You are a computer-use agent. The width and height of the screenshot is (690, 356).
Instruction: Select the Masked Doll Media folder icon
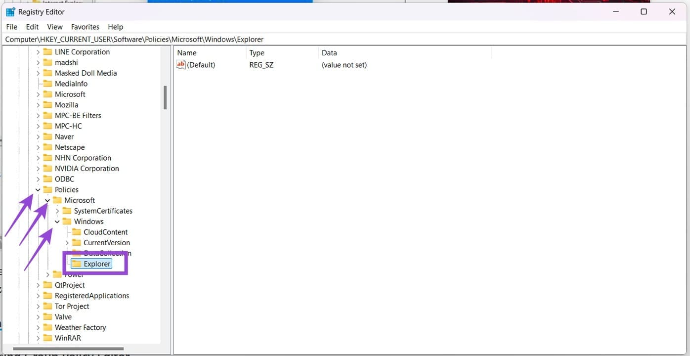coord(47,73)
